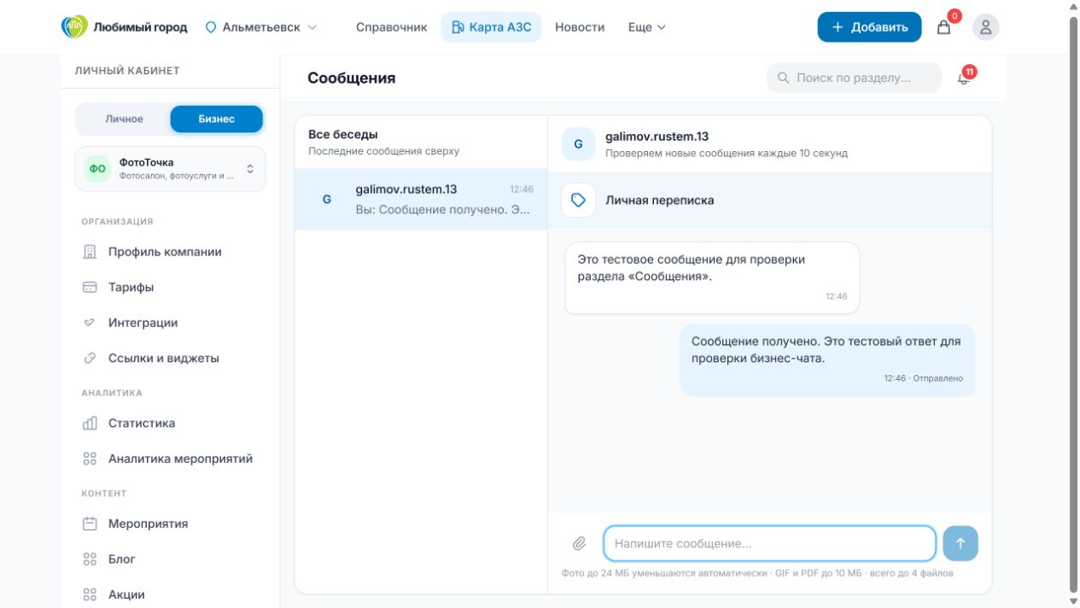Open Блог sidebar link
The height and width of the screenshot is (608, 1080).
(171, 559)
